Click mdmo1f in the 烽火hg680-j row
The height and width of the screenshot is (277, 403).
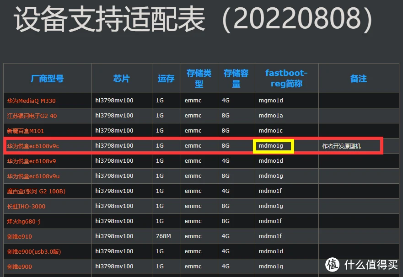click(x=270, y=221)
